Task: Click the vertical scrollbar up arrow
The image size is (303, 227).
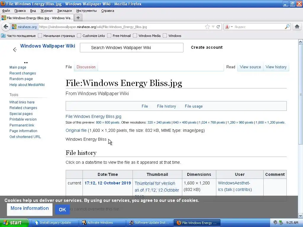Action: tap(300, 42)
